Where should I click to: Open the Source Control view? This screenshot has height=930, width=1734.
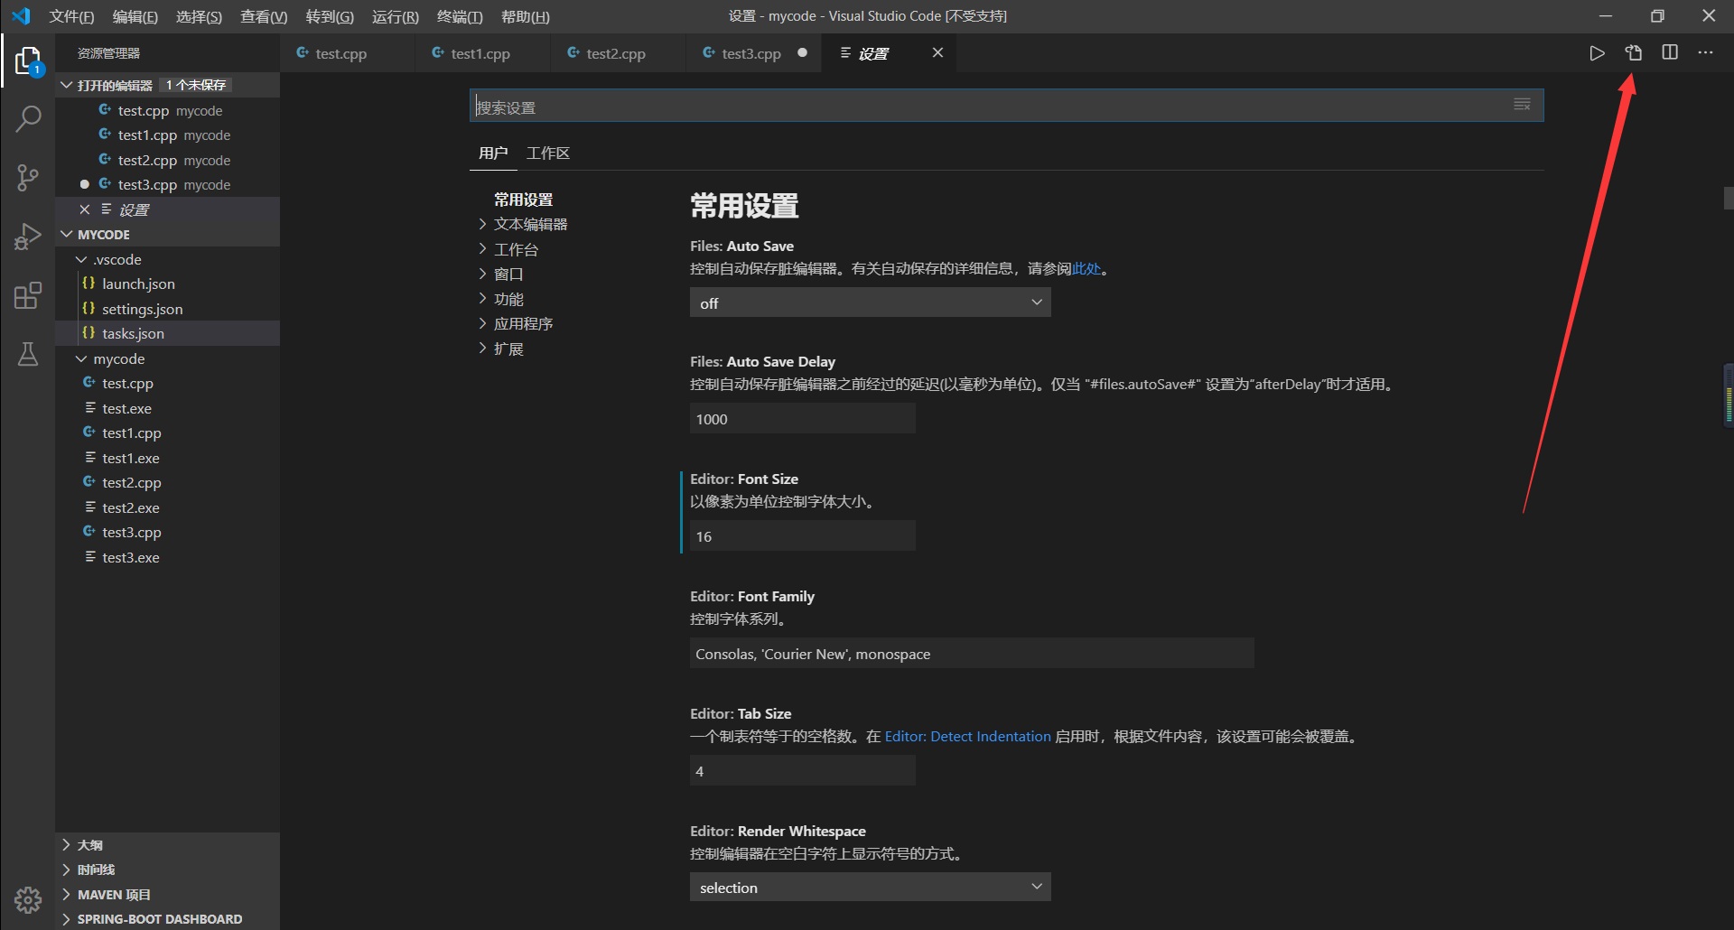(28, 177)
